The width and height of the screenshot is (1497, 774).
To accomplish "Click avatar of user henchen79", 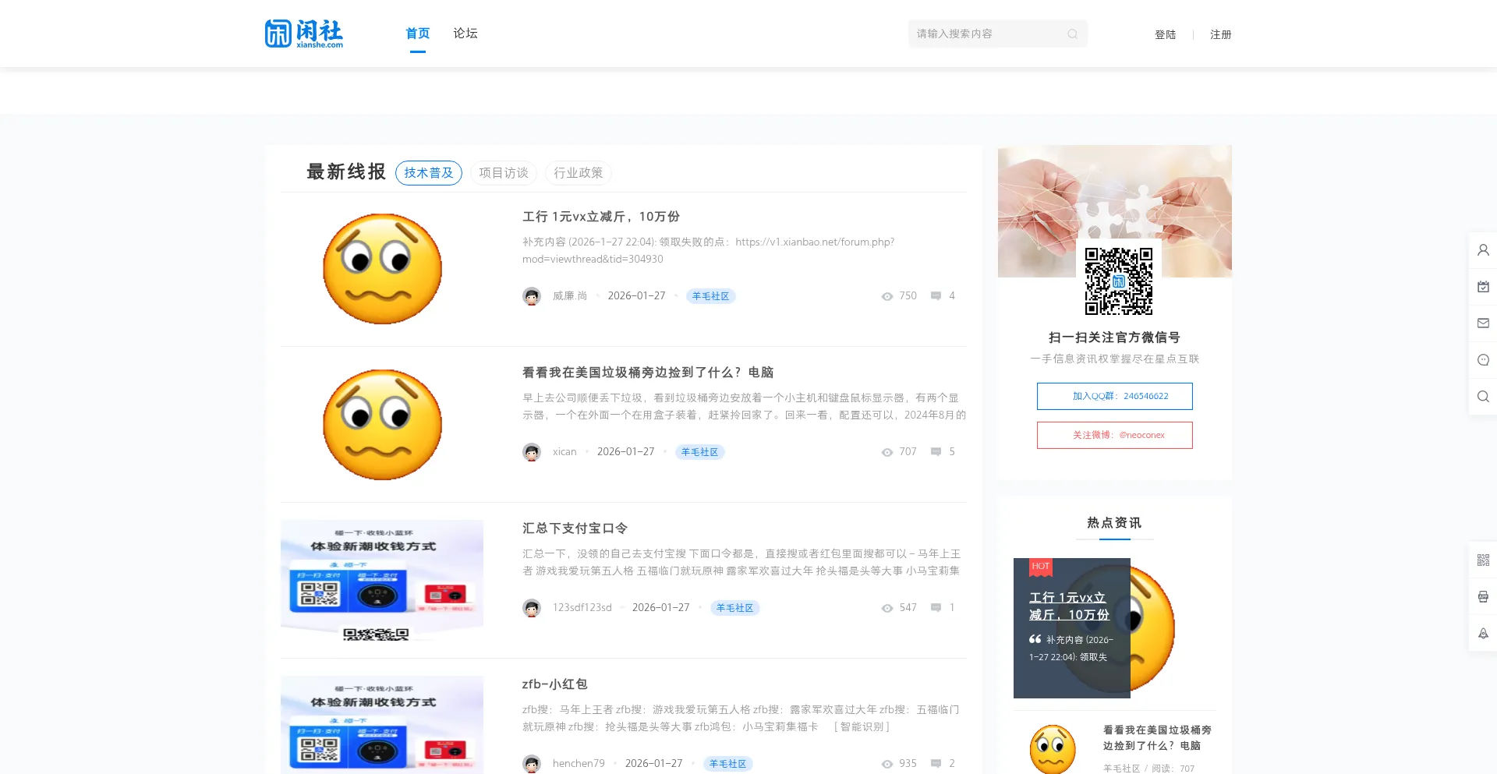I will (532, 764).
